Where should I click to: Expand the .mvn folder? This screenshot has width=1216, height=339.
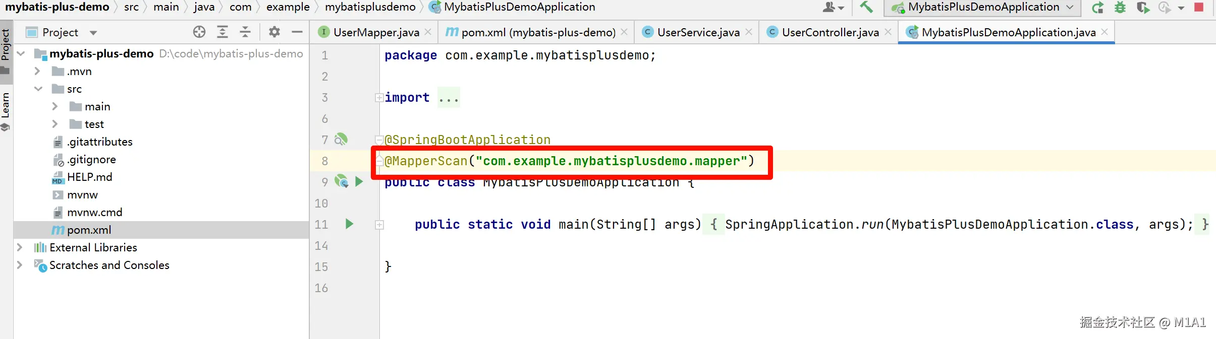tap(37, 71)
